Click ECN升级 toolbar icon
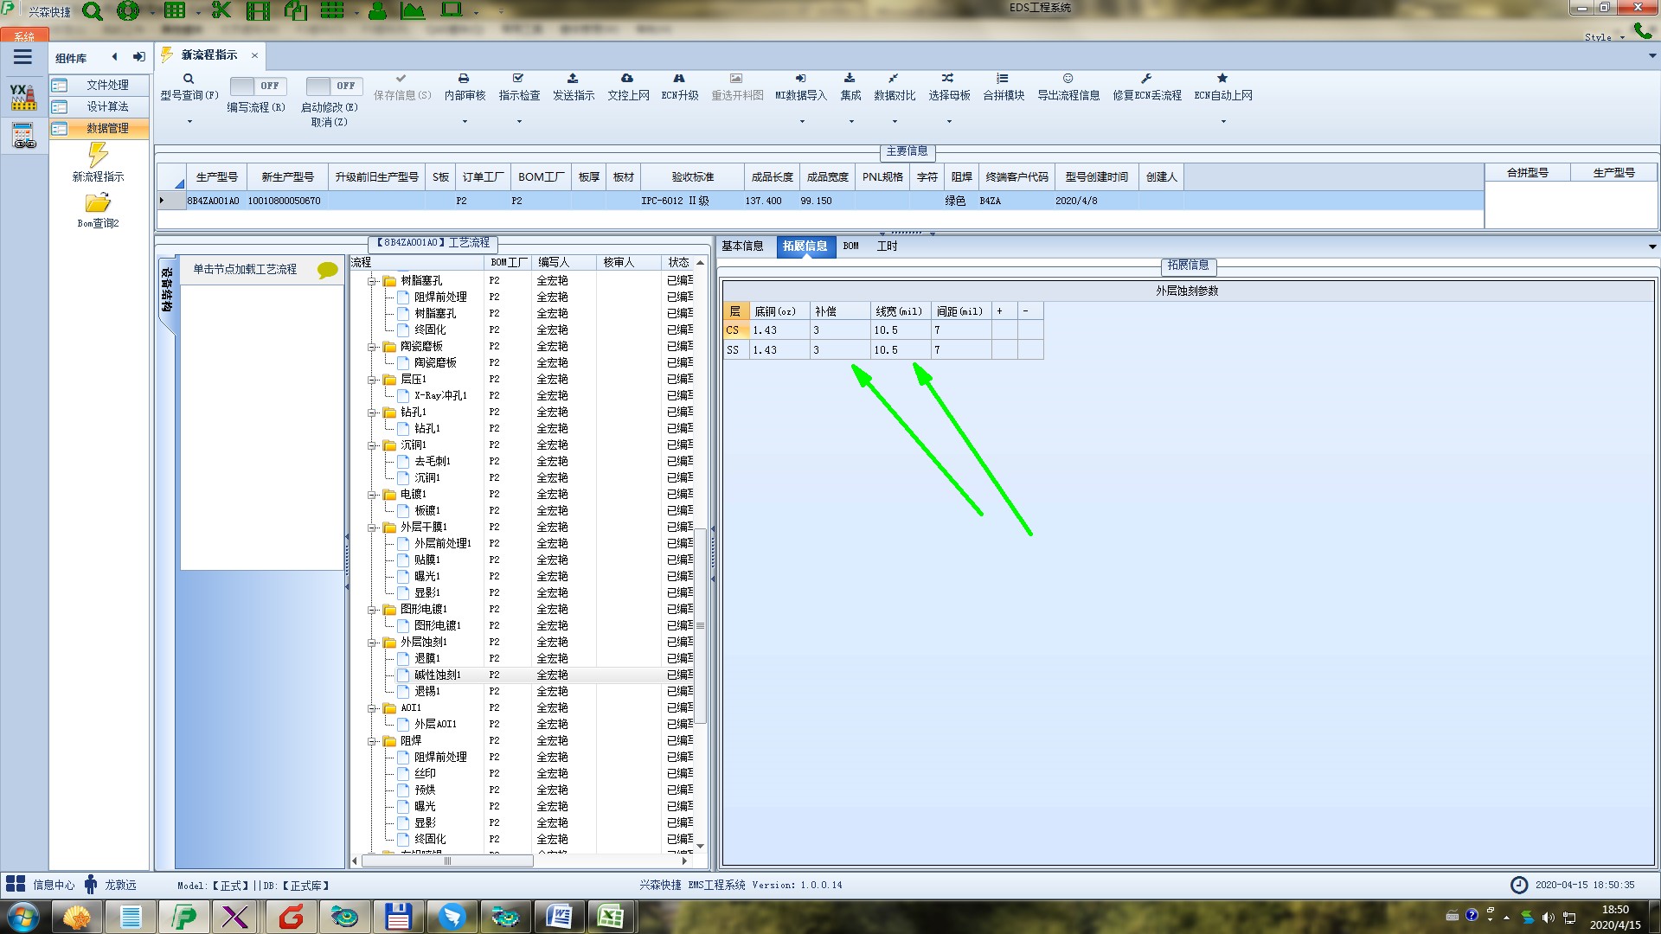Viewport: 1661px width, 934px height. point(679,79)
